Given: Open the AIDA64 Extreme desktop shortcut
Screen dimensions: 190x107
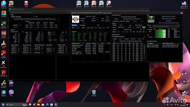Looking at the screenshot, I should [4, 32].
